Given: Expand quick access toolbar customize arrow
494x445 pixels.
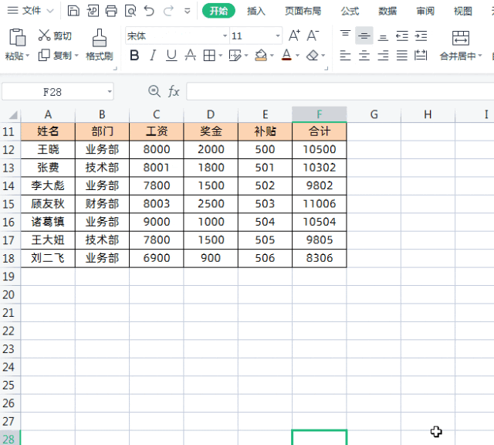Looking at the screenshot, I should (187, 12).
